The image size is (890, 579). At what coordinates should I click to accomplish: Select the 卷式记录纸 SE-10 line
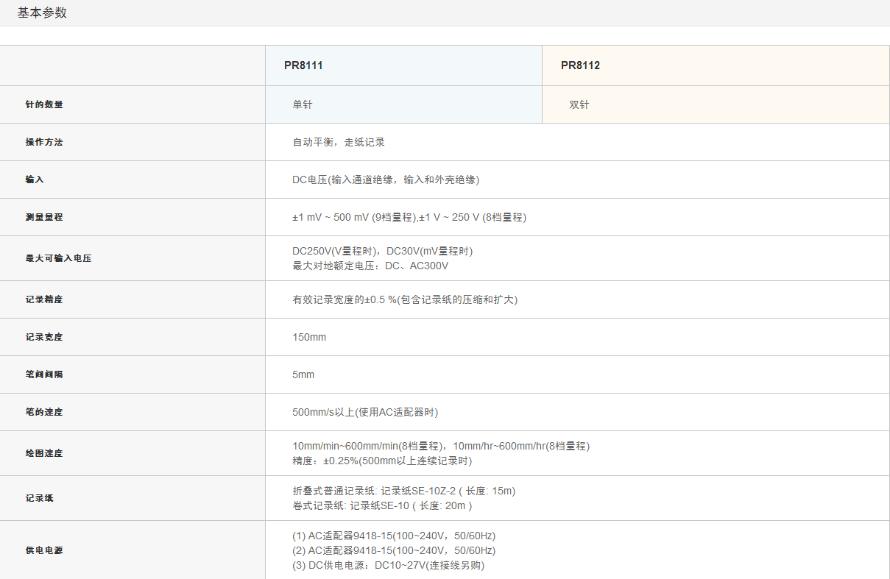[382, 505]
